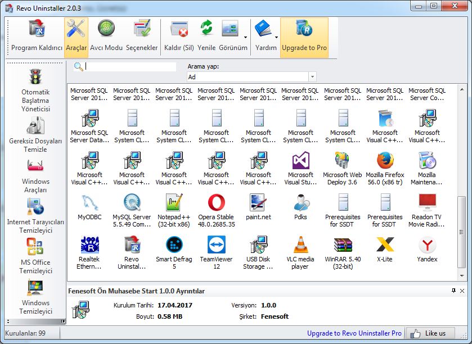Select the Yandex program
Image resolution: width=472 pixels, height=344 pixels.
pos(427,250)
